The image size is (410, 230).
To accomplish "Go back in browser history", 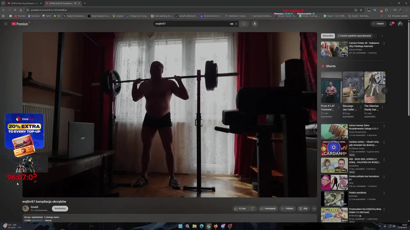I will (x=4, y=10).
